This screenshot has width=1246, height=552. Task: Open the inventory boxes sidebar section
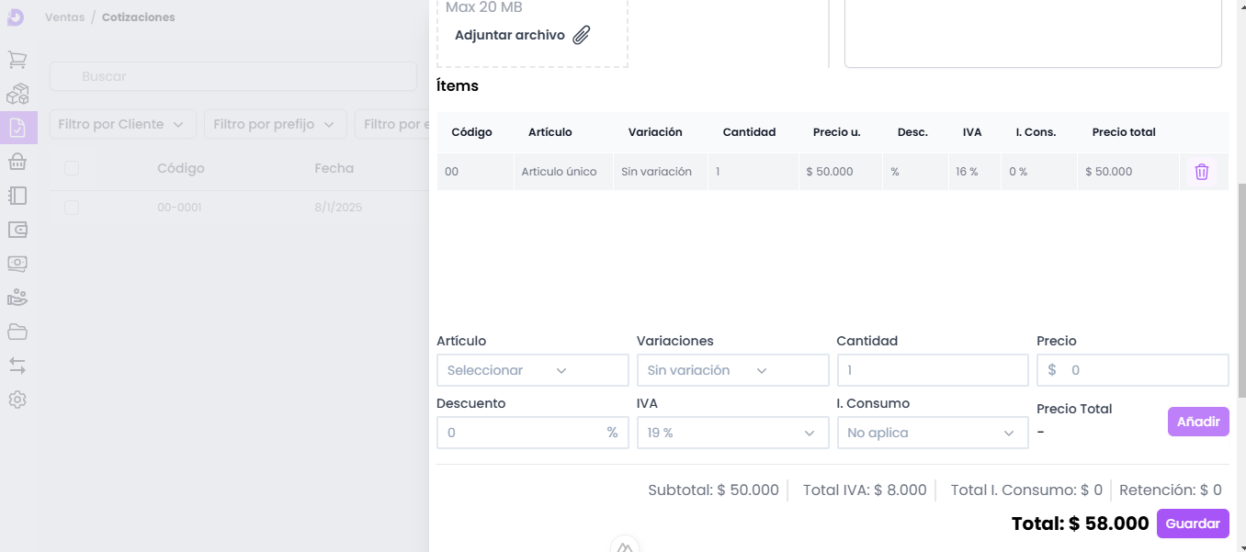(x=17, y=94)
